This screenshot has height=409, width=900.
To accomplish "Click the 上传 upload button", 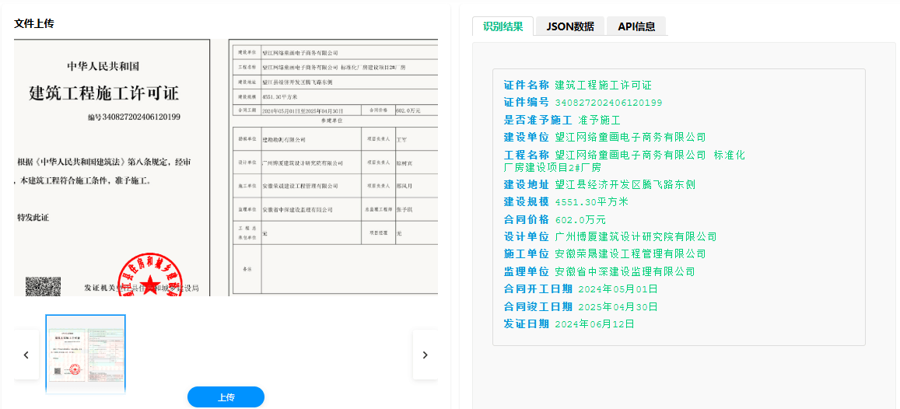I will [x=226, y=397].
